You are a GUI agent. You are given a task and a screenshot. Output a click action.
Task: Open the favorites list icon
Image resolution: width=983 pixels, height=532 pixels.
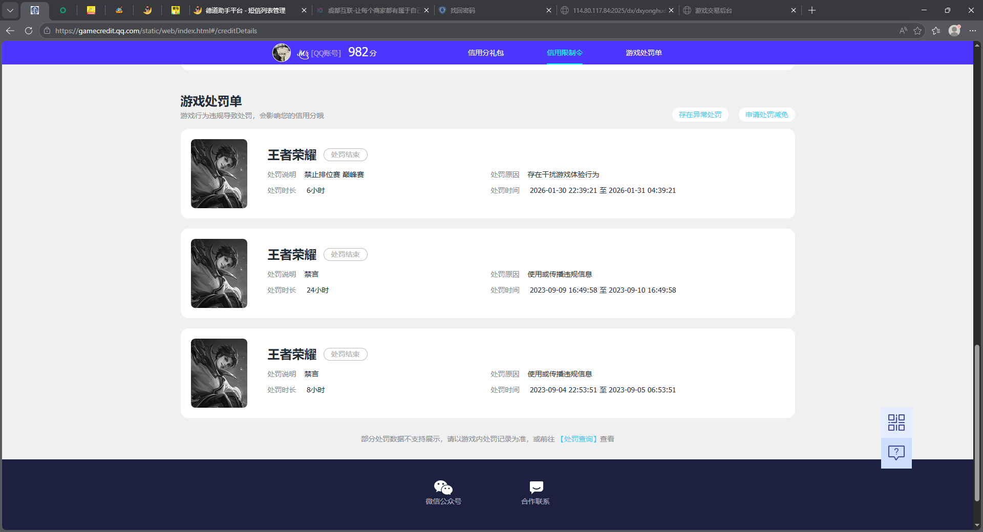tap(936, 31)
